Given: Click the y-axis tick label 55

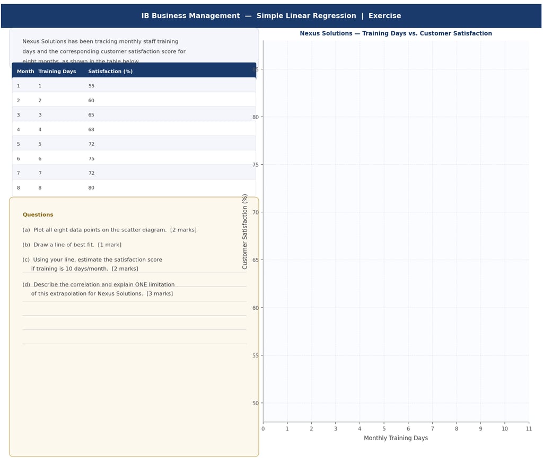Looking at the screenshot, I should [x=256, y=355].
